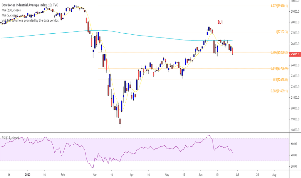The height and width of the screenshot is (178, 301).
Task: Click the 26000.0 price axis label
Action: pyautogui.click(x=295, y=44)
